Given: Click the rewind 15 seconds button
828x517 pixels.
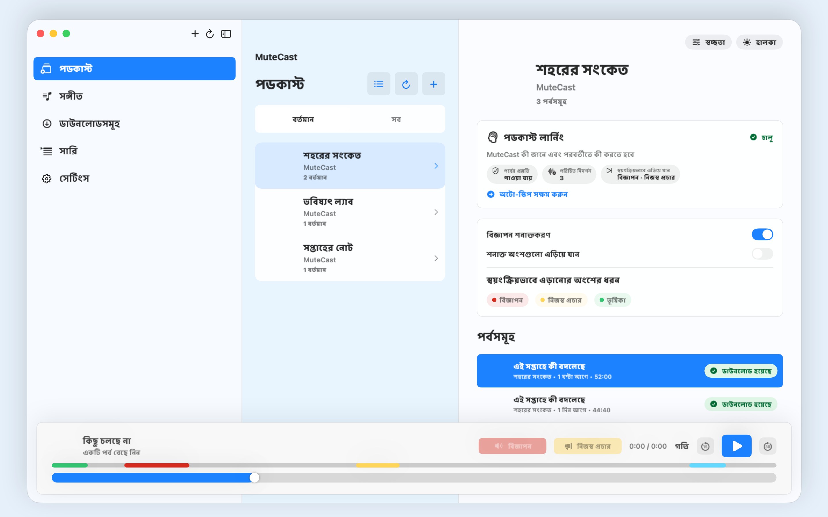Looking at the screenshot, I should 706,446.
